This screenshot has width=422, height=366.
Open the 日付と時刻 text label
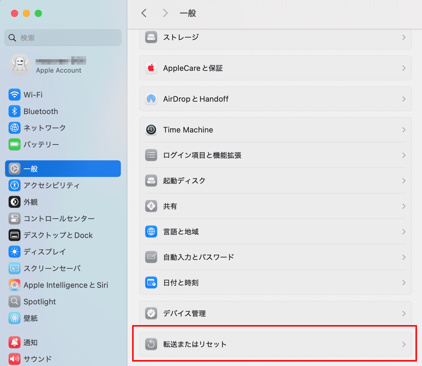tap(181, 283)
